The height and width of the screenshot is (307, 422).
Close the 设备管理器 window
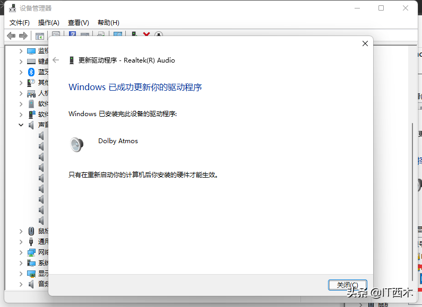[x=406, y=8]
